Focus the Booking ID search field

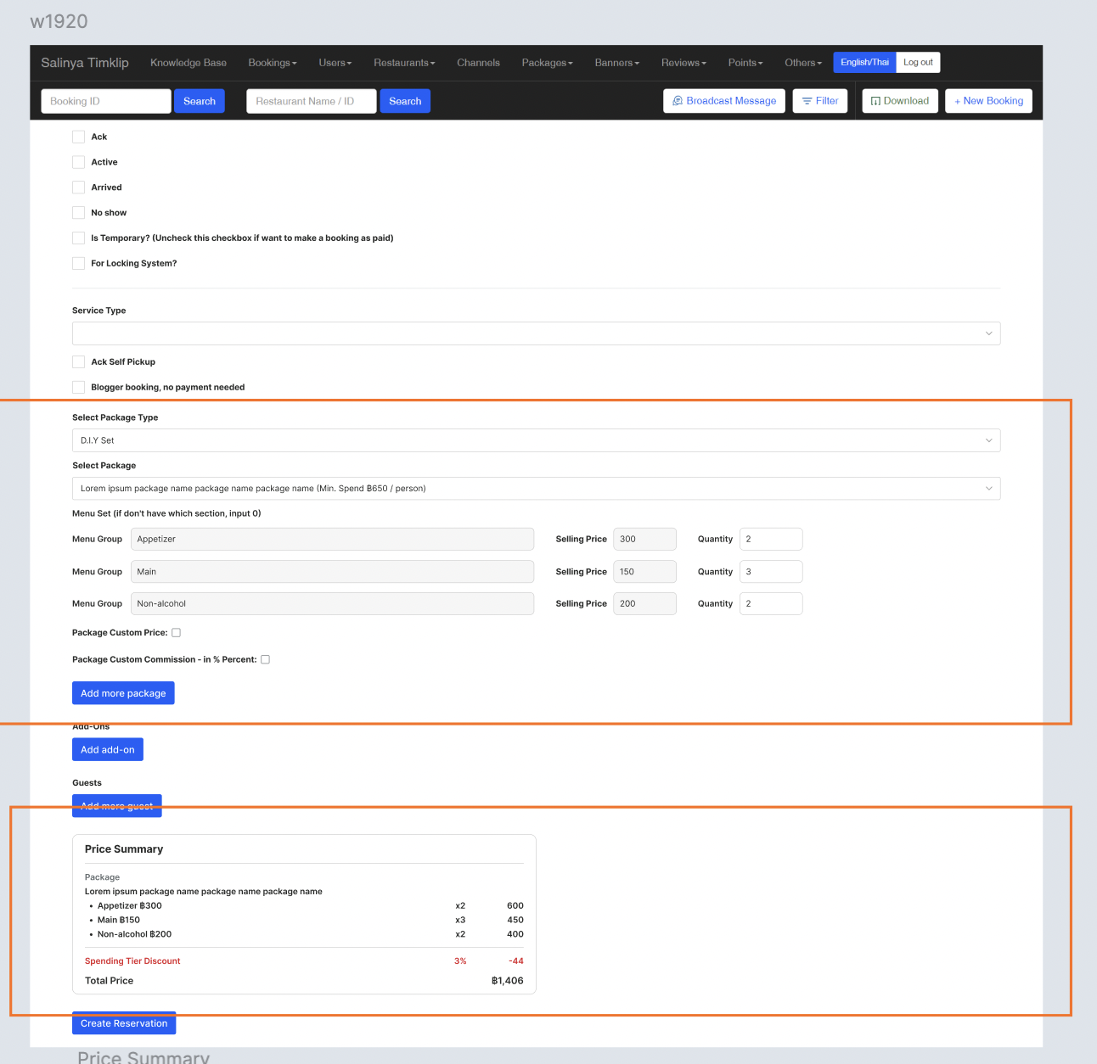click(x=106, y=101)
